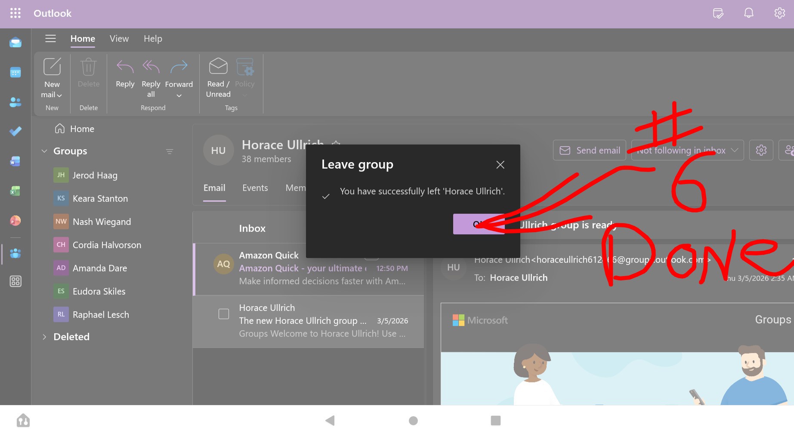Image resolution: width=794 pixels, height=436 pixels.
Task: Toggle the hamburger navigation pane
Action: coord(51,39)
